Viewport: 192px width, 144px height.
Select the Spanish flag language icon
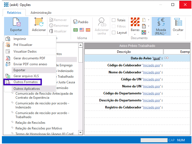point(88,30)
